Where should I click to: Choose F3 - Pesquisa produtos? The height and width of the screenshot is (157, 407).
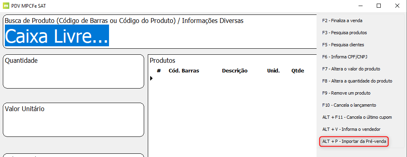coord(344,33)
